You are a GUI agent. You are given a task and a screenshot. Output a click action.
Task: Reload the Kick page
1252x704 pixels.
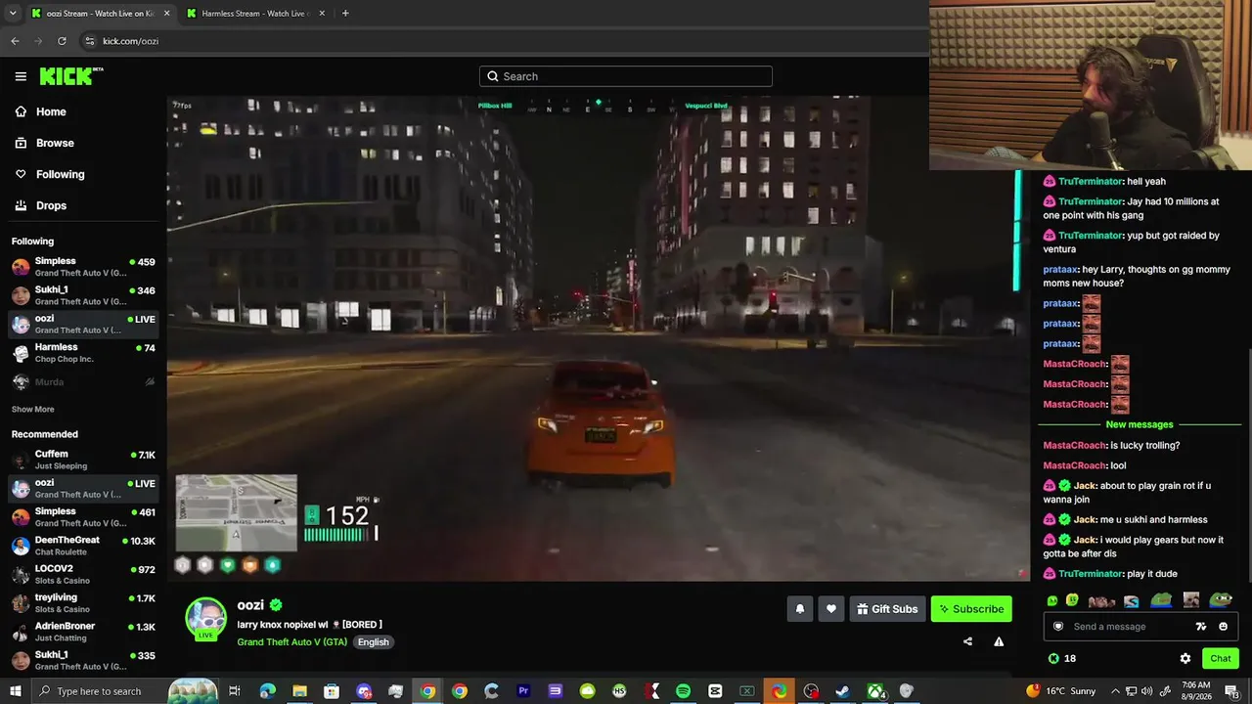[x=62, y=41]
